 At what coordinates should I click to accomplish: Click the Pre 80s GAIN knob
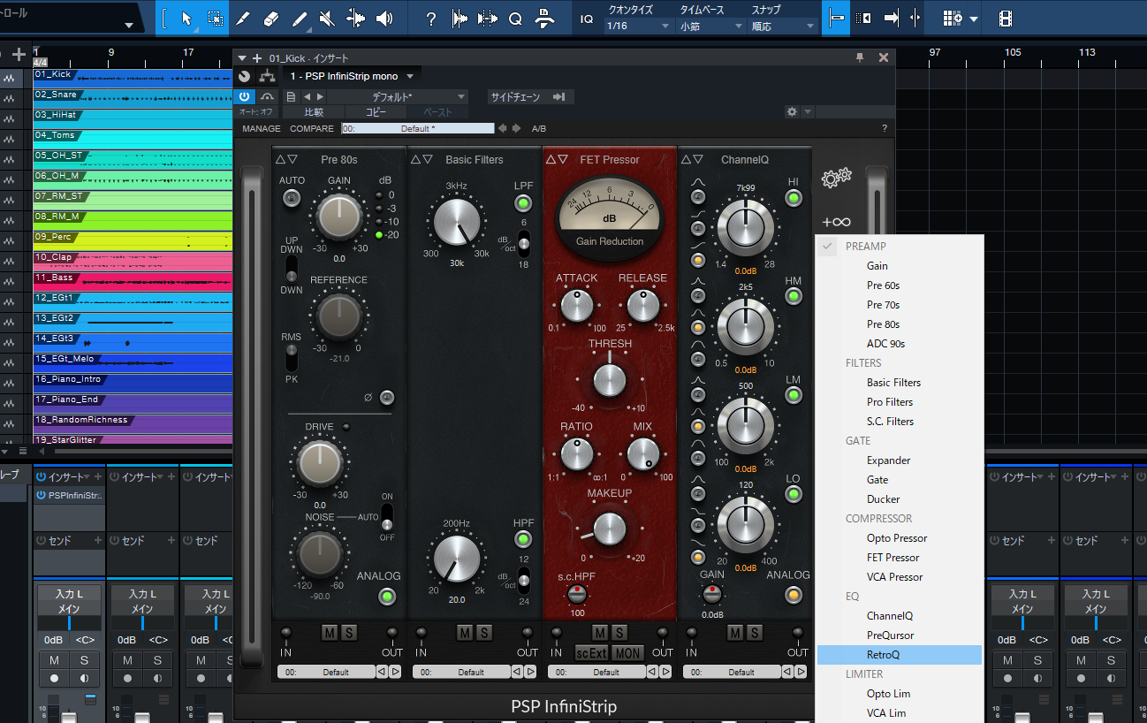tap(339, 217)
